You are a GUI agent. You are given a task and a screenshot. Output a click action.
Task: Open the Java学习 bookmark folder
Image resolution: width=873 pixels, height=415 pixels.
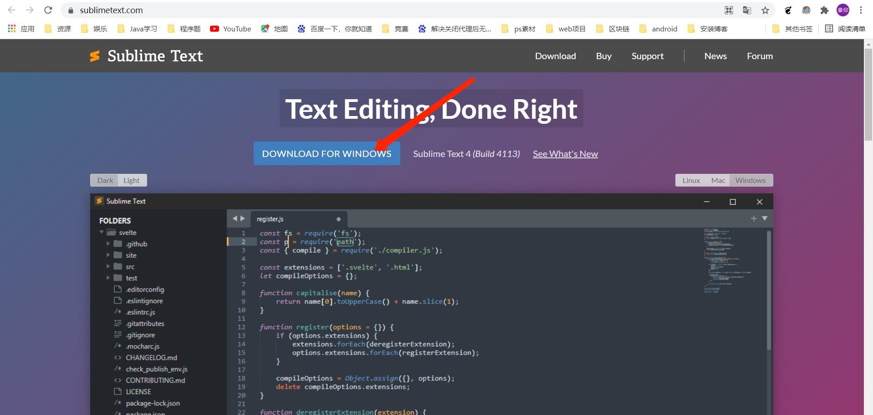[137, 29]
